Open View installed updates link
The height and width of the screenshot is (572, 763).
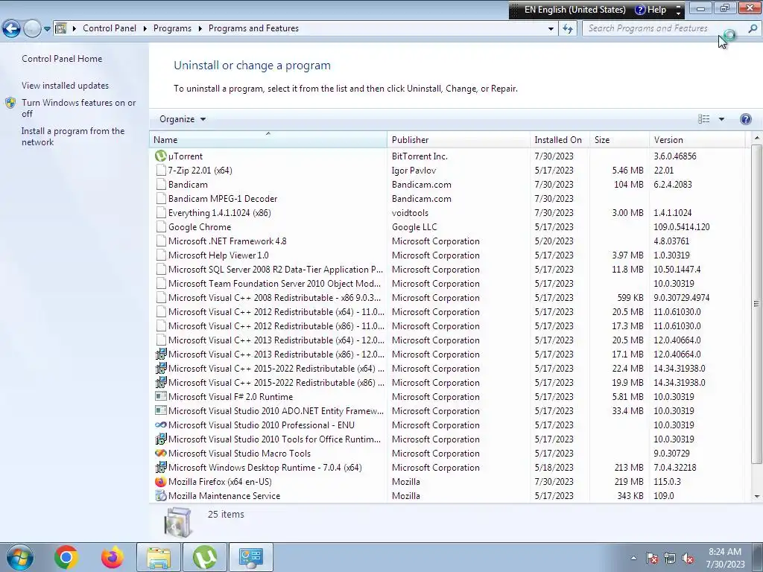coord(66,86)
